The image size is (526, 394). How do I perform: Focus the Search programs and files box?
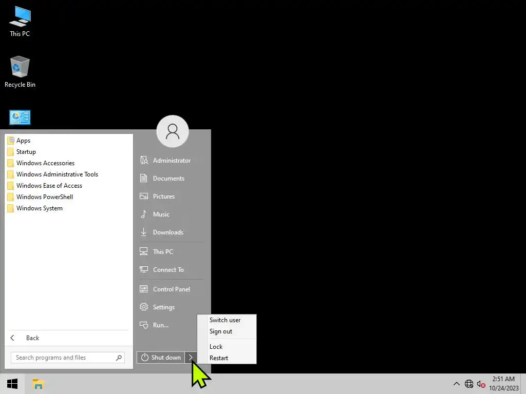68,358
